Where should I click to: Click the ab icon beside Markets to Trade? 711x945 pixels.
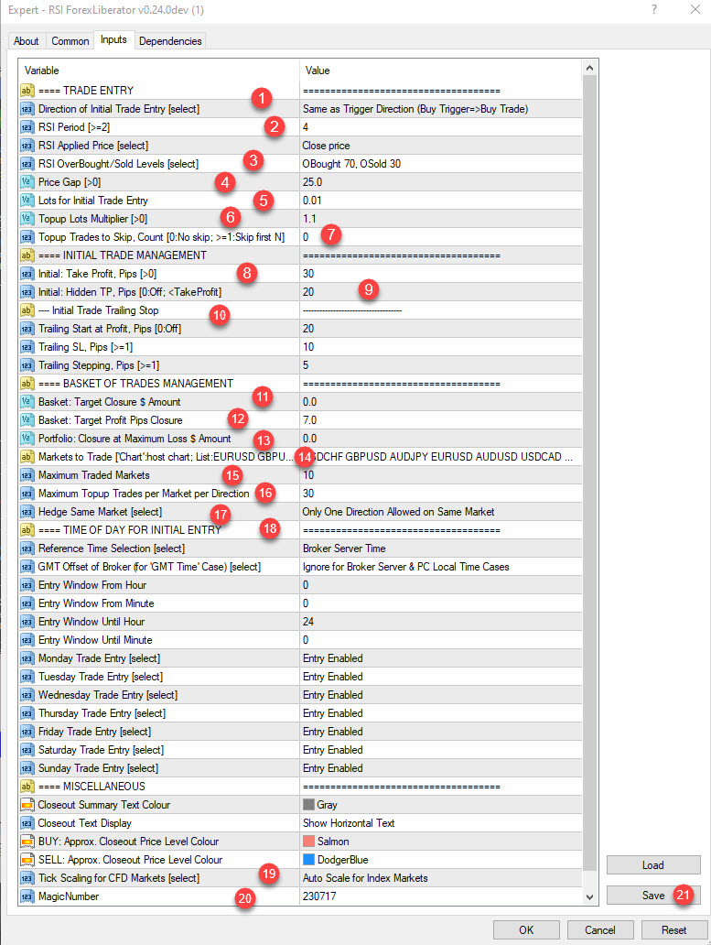tap(27, 457)
